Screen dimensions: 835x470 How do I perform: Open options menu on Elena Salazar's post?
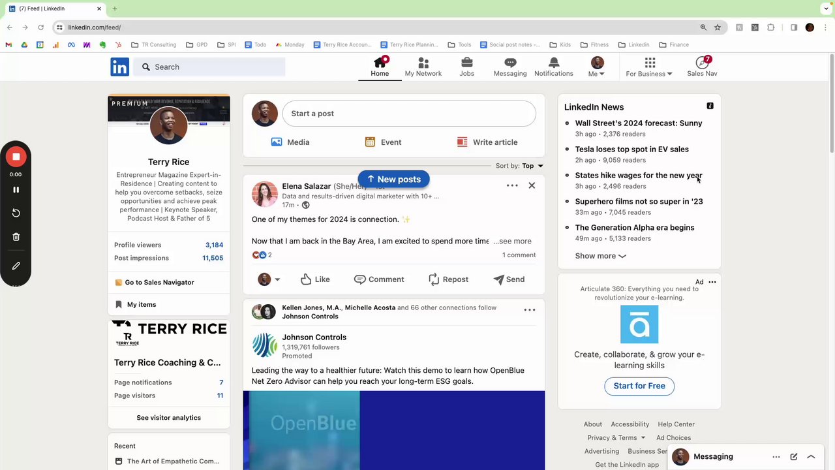(x=512, y=186)
